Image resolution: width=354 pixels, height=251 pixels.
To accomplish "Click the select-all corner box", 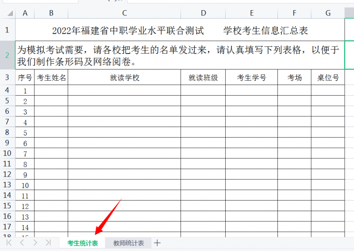I will click(x=7, y=13).
